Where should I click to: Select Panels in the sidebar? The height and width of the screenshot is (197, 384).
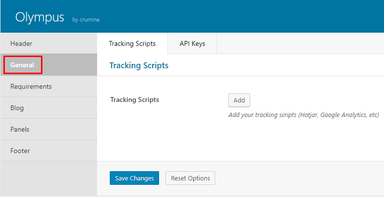[48, 129]
